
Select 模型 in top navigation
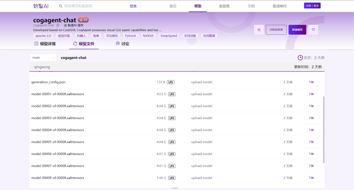(198, 6)
